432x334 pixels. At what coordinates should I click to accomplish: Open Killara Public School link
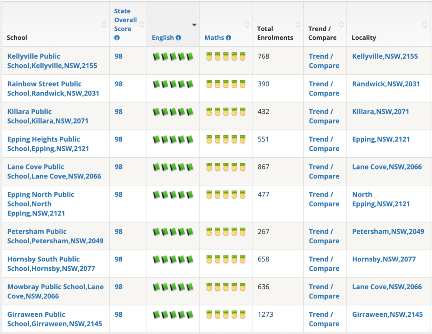tap(48, 116)
